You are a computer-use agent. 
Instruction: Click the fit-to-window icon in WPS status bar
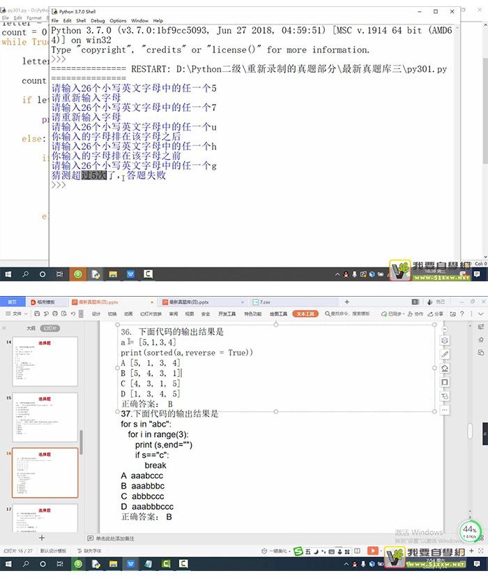480,551
